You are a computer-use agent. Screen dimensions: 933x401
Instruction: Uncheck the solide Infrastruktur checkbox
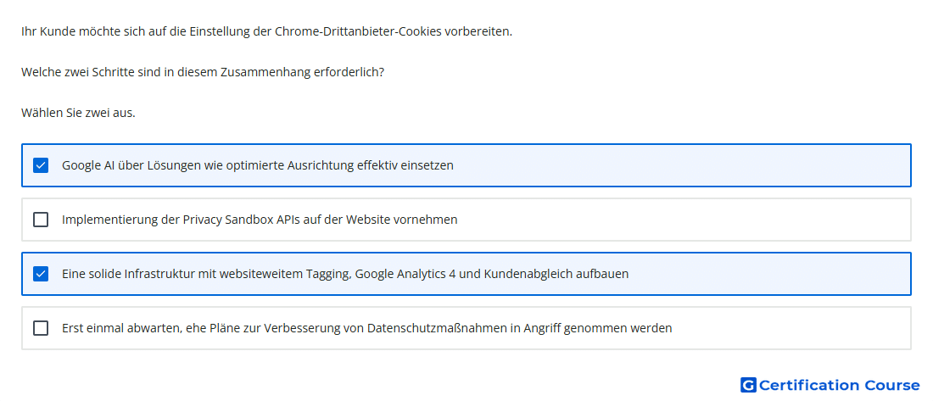click(41, 274)
